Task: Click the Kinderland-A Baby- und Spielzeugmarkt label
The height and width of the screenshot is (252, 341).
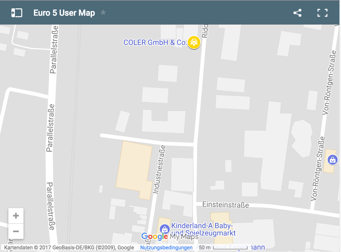Action: click(203, 229)
